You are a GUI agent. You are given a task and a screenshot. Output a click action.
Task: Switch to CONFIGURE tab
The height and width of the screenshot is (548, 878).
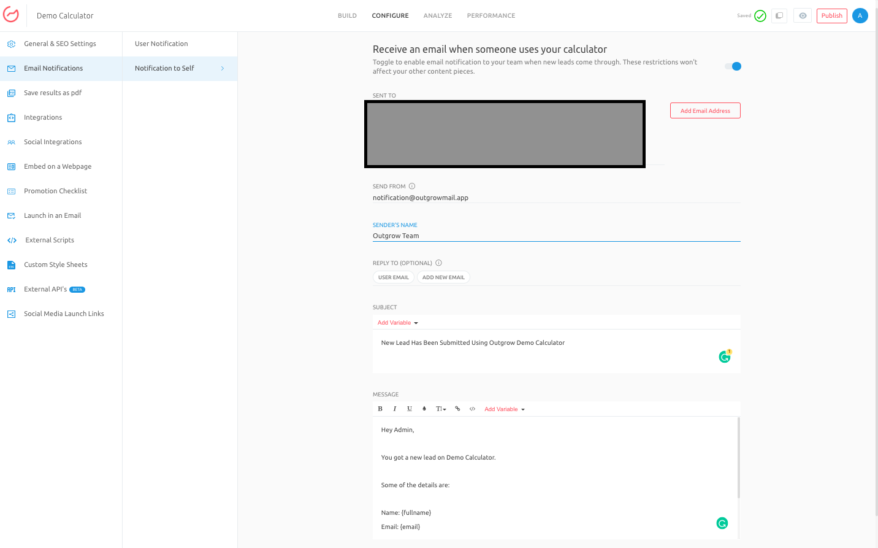[390, 16]
